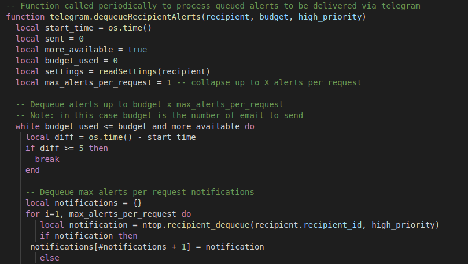Click the high_priority parameter in function signature
The height and width of the screenshot is (264, 468).
pyautogui.click(x=330, y=17)
